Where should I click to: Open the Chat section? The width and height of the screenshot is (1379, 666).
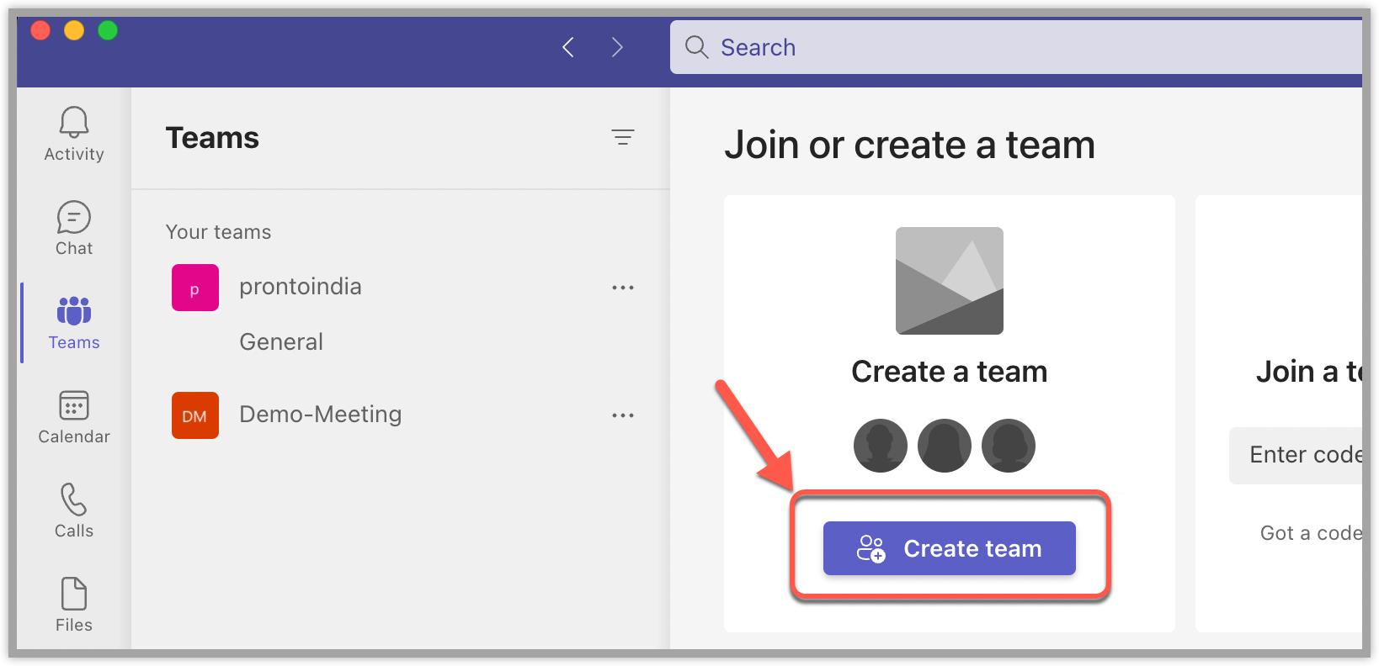point(74,228)
